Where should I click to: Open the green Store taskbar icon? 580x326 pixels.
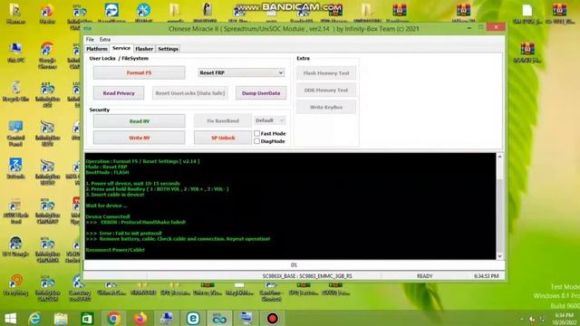[87, 318]
